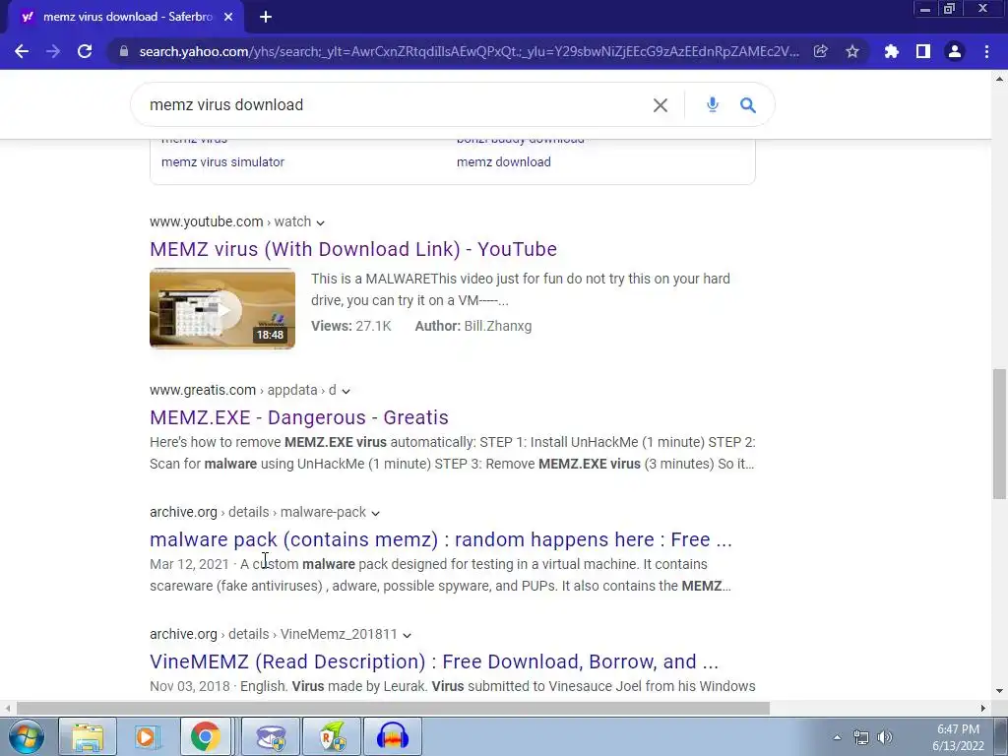Viewport: 1008px width, 756px height.
Task: Open the Extensions puzzle icon
Action: tap(891, 51)
